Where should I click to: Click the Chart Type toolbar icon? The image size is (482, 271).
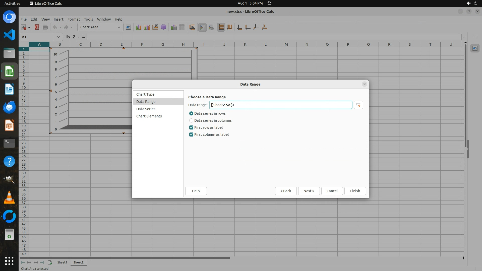pos(138,27)
